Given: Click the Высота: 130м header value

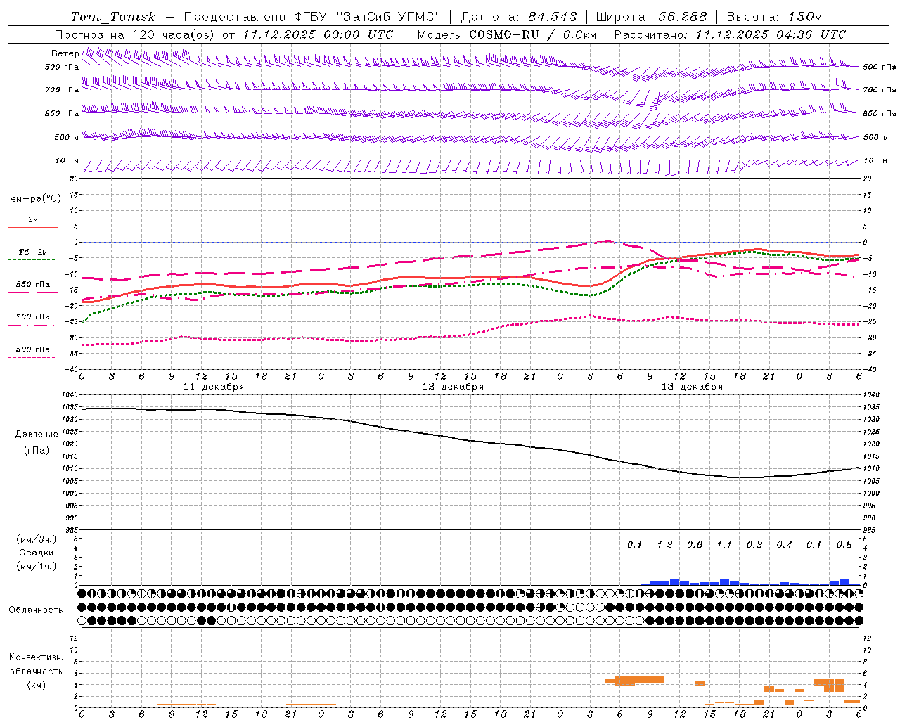Looking at the screenshot, I should click(774, 17).
